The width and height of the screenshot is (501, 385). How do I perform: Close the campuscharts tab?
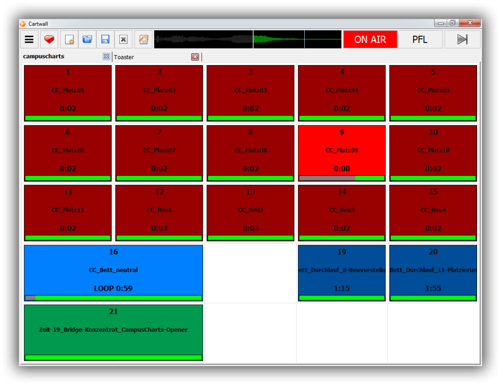pos(106,56)
